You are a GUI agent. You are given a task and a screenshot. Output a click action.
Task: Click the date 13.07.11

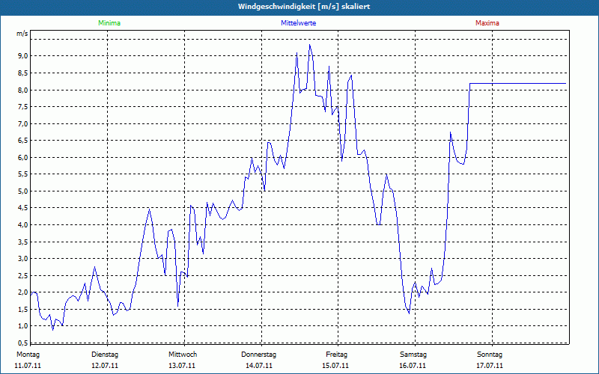pyautogui.click(x=182, y=366)
